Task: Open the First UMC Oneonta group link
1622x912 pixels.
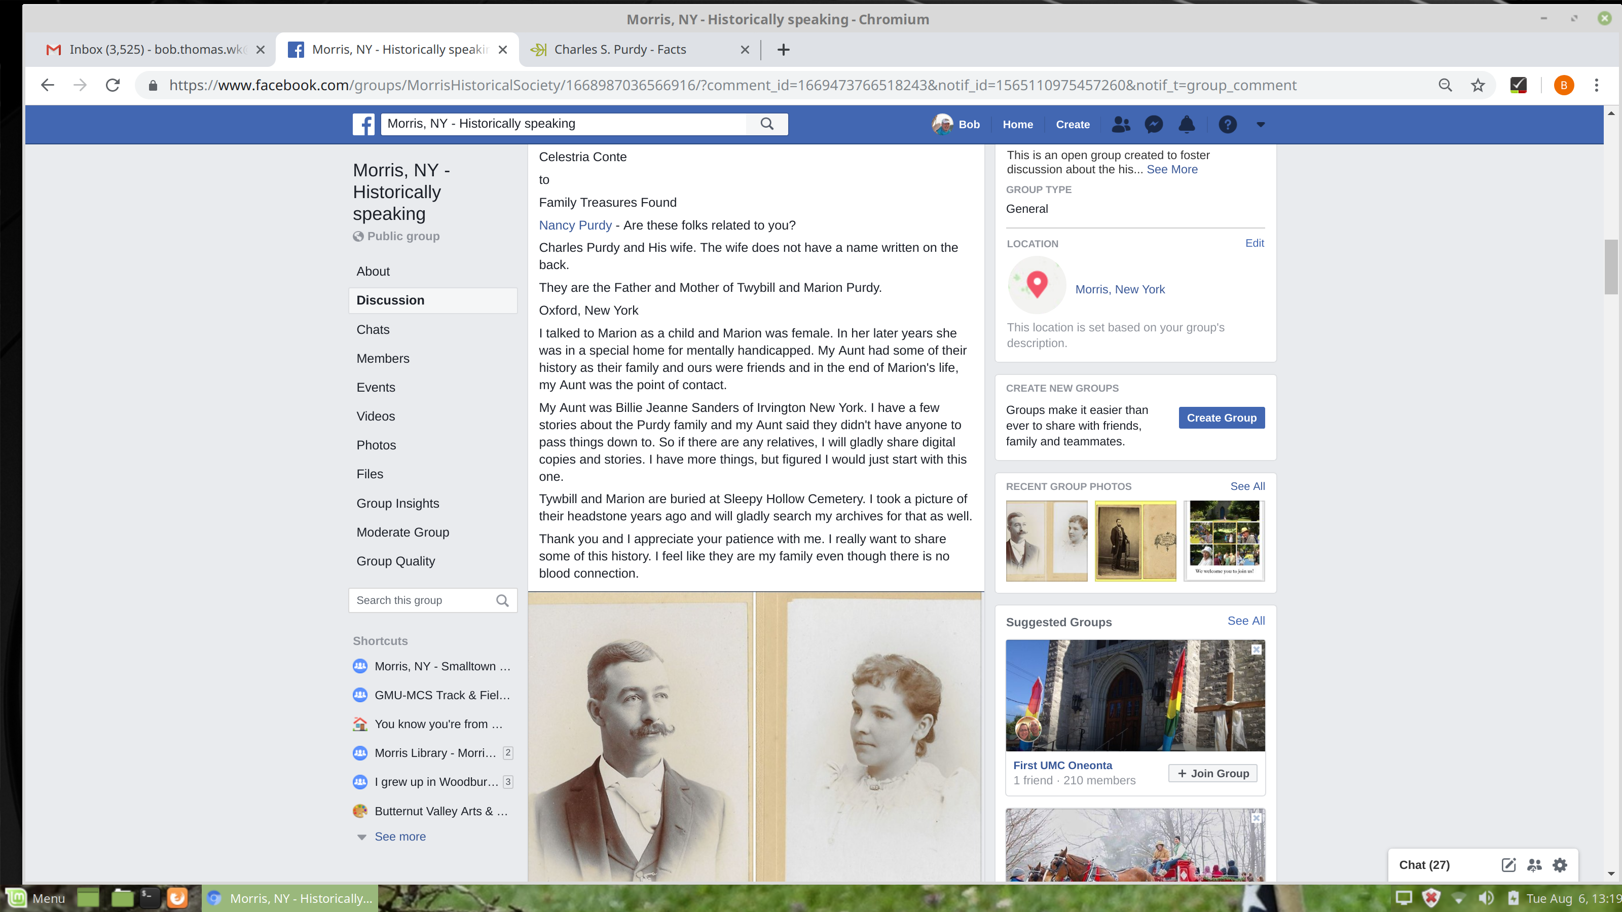Action: coord(1062,766)
